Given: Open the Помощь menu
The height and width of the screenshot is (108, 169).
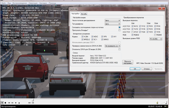Looking at the screenshot, I should [52, 3].
